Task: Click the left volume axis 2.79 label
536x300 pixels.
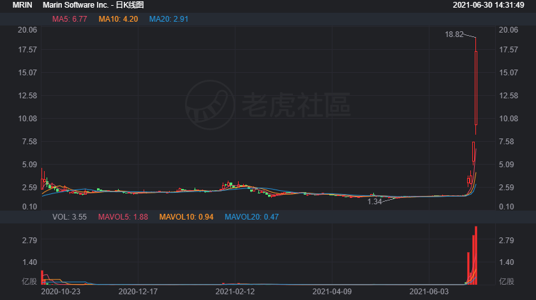Action: 29,240
